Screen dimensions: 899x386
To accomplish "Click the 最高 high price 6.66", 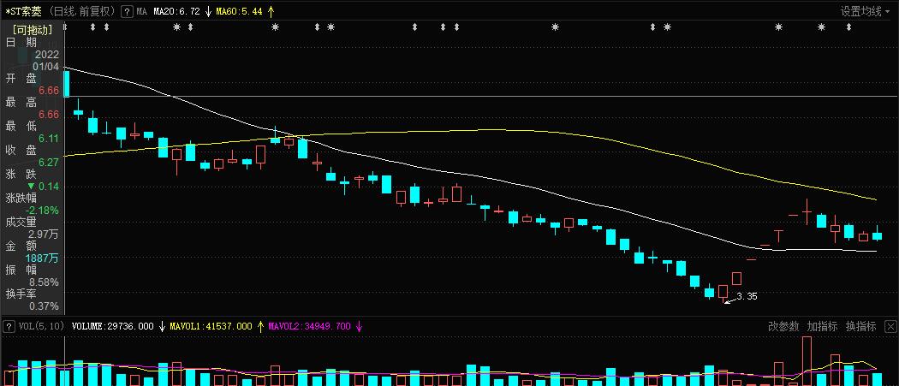I will tap(49, 115).
